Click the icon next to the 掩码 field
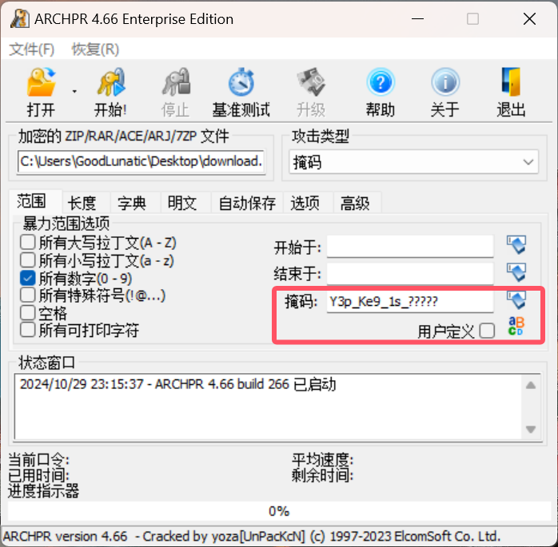Screen dimensions: 558x547 (516, 300)
